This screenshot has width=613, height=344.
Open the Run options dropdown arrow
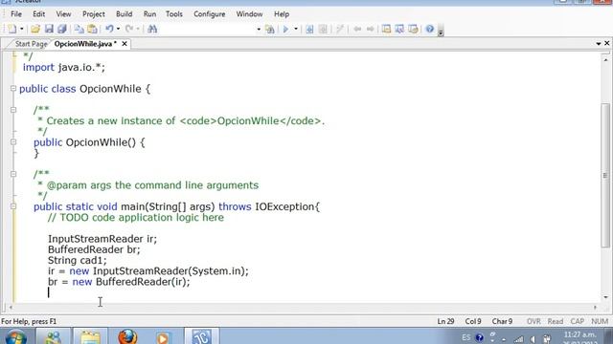click(x=296, y=29)
